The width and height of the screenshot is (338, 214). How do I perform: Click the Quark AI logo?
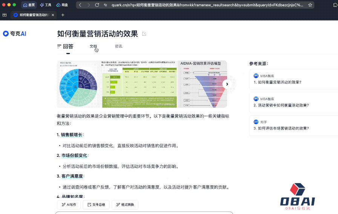tap(14, 33)
